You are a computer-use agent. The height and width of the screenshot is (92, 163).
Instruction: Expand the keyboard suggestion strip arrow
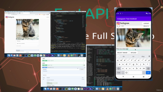(x=118, y=56)
